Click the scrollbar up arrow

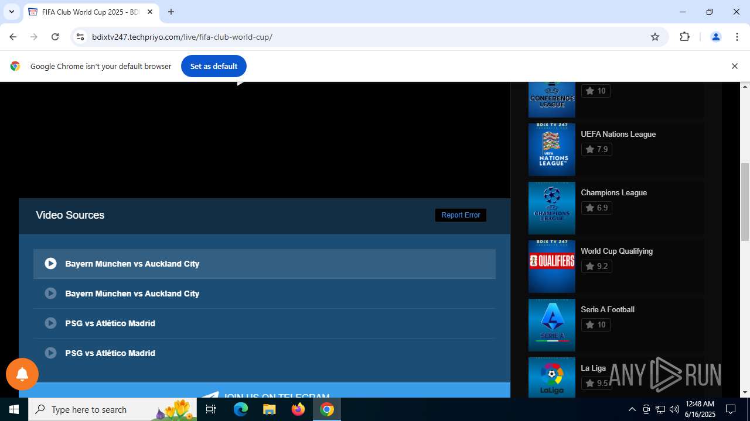tap(745, 87)
